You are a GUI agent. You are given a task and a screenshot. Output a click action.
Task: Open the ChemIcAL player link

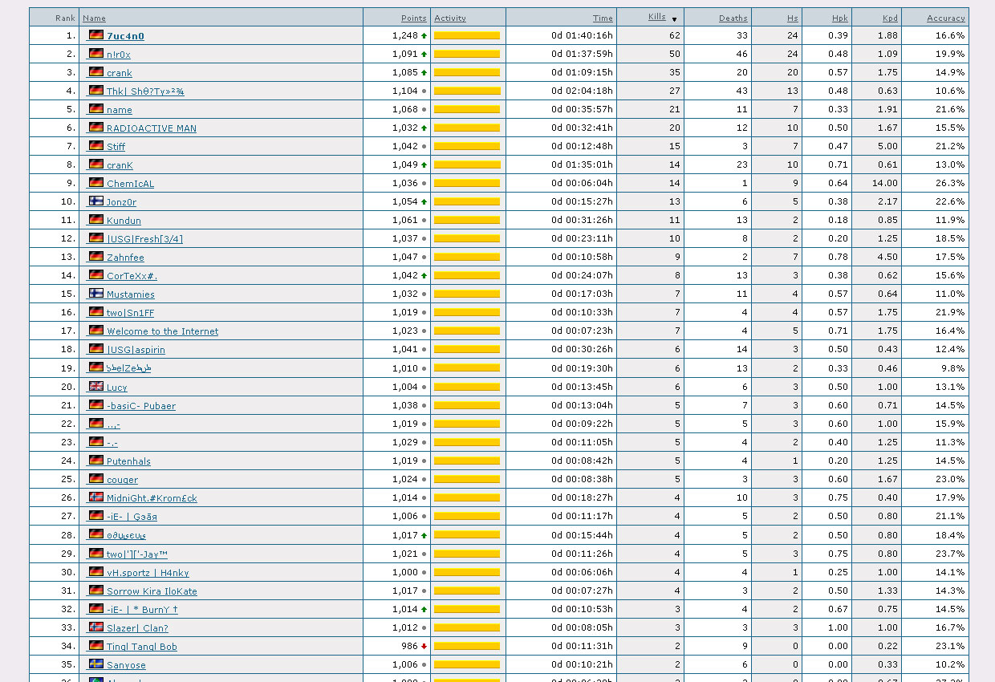click(130, 184)
